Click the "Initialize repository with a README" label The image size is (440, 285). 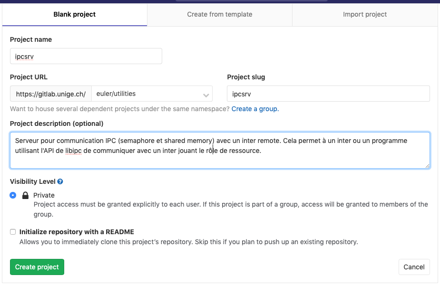coord(77,232)
